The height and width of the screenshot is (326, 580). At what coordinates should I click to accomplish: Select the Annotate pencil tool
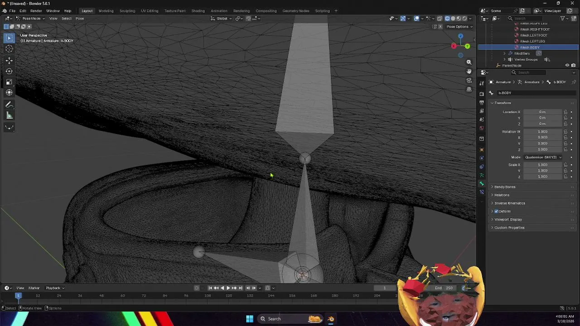point(9,105)
